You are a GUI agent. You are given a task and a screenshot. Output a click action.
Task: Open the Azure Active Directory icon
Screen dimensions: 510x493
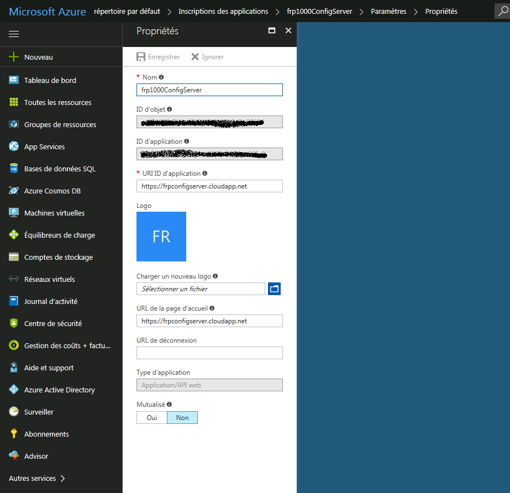point(14,390)
